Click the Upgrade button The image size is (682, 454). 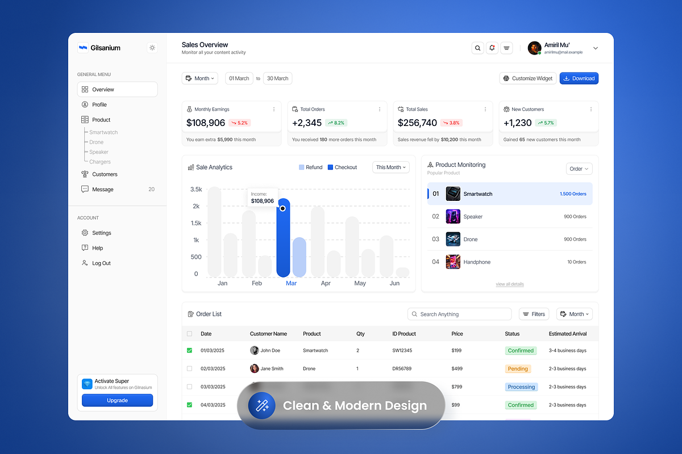[x=118, y=400]
